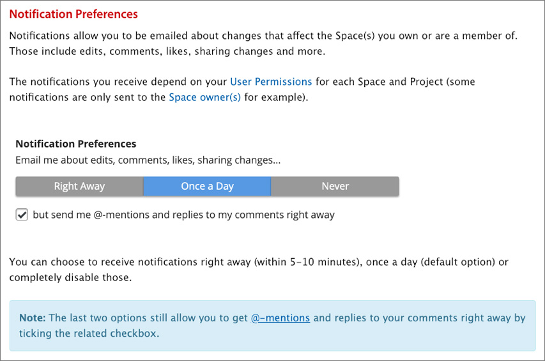Viewport: 545px width, 361px height.
Task: Click the "but send me @-mentions" checkbox label
Action: point(183,215)
